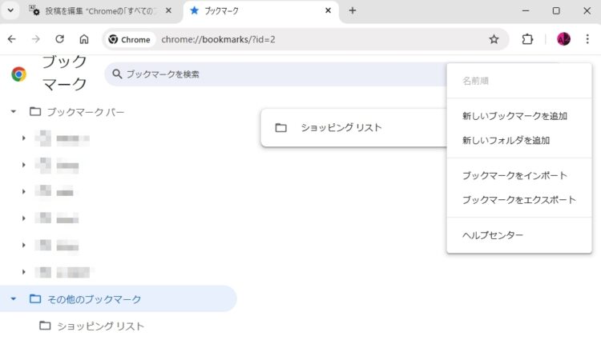Choose ブックマークをインポート from menu
The height and width of the screenshot is (340, 601).
(514, 175)
